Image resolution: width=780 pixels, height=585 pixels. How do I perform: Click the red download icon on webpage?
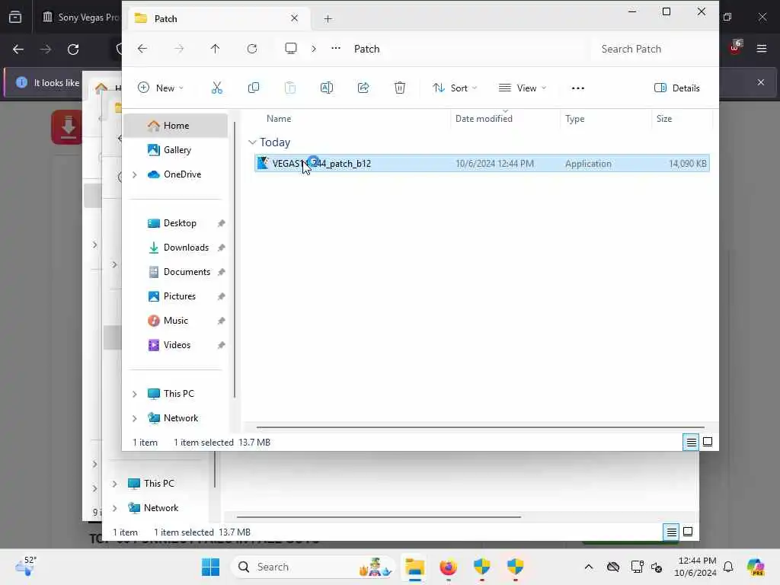click(x=67, y=127)
